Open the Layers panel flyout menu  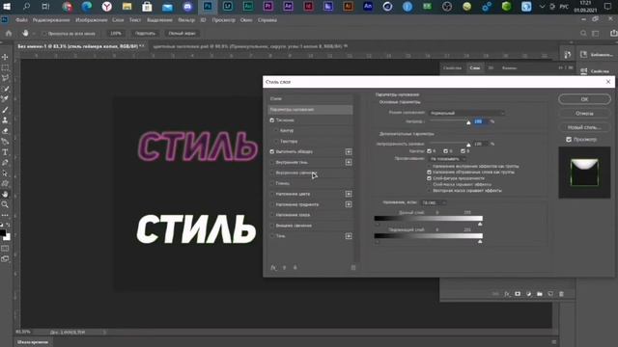571,68
